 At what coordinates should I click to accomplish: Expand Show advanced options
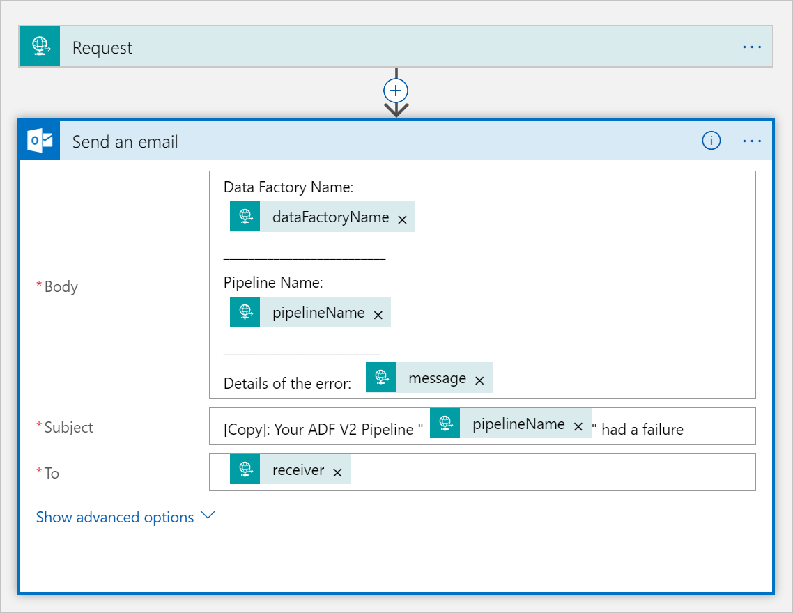(207, 516)
